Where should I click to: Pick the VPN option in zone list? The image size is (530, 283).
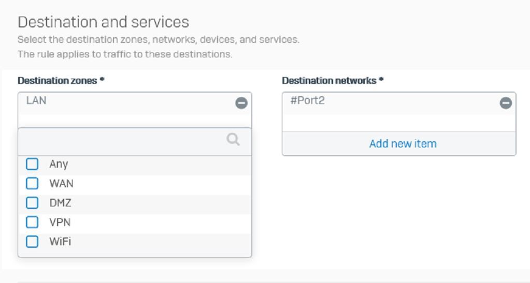coord(60,222)
